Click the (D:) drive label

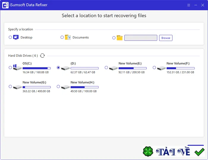73,63
